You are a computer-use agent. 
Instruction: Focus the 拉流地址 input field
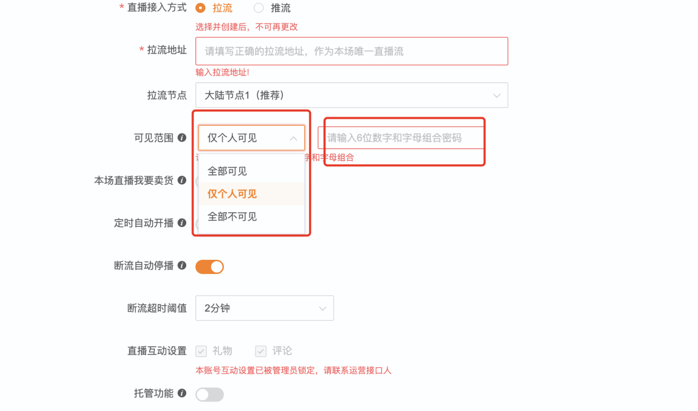pos(352,51)
